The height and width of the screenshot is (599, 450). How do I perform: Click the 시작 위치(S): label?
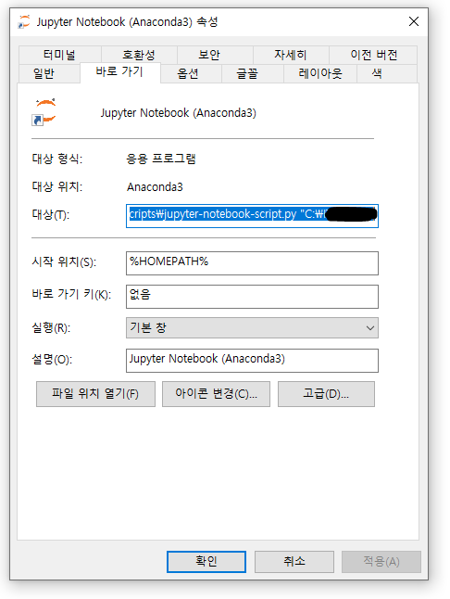(64, 262)
